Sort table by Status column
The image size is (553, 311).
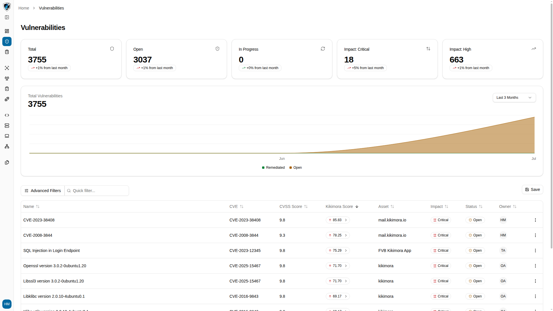[474, 206]
